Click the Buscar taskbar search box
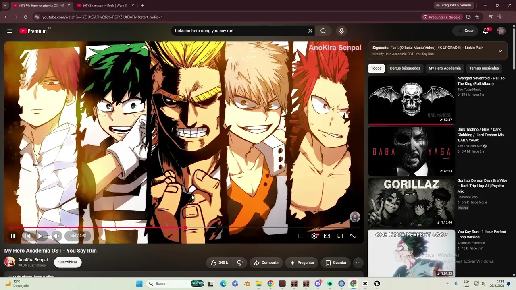 175,284
